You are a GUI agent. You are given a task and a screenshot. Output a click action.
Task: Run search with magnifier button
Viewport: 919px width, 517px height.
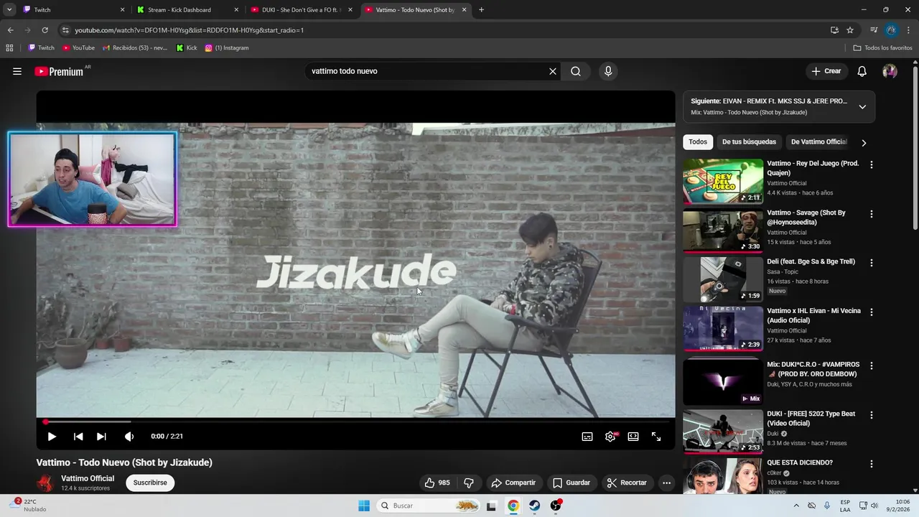(576, 71)
